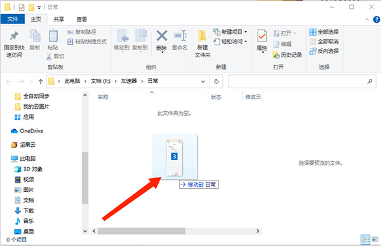This screenshot has width=381, height=246.
Task: Click Select All (全部选择)
Action: 324,32
